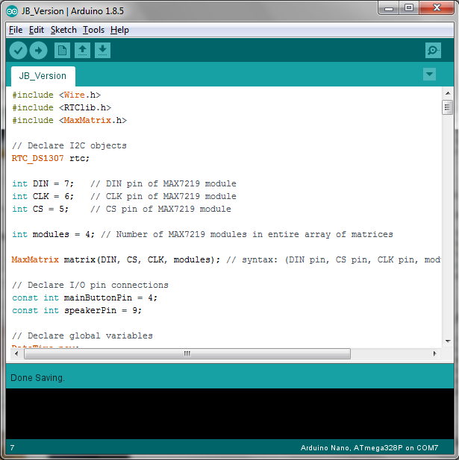Select the JB_Version sketch tab
The height and width of the screenshot is (460, 459).
(x=43, y=76)
